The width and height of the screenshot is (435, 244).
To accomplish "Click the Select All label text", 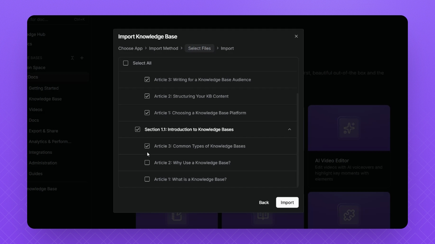I will [142, 63].
